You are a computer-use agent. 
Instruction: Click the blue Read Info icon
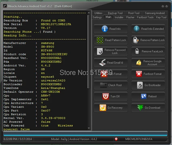tap(105, 29)
